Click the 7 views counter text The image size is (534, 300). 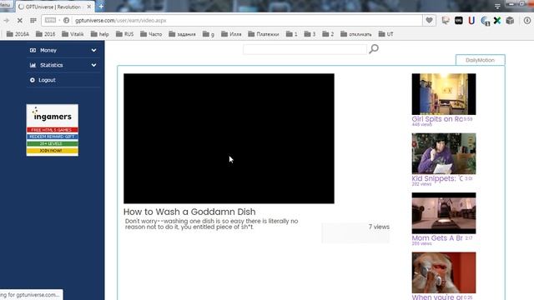[379, 227]
